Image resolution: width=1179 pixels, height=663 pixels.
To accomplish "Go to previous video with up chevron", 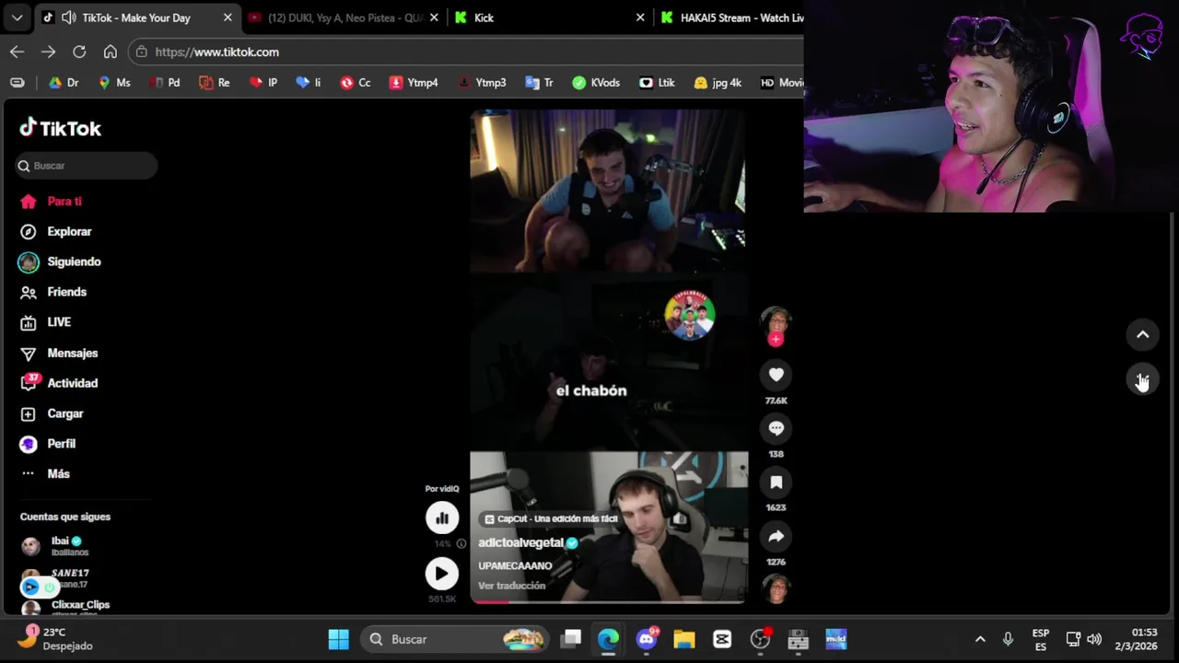I will [1142, 334].
